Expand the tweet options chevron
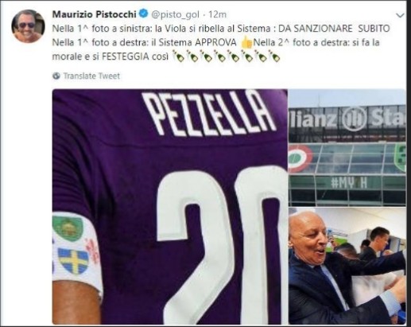The height and width of the screenshot is (327, 411). click(401, 15)
